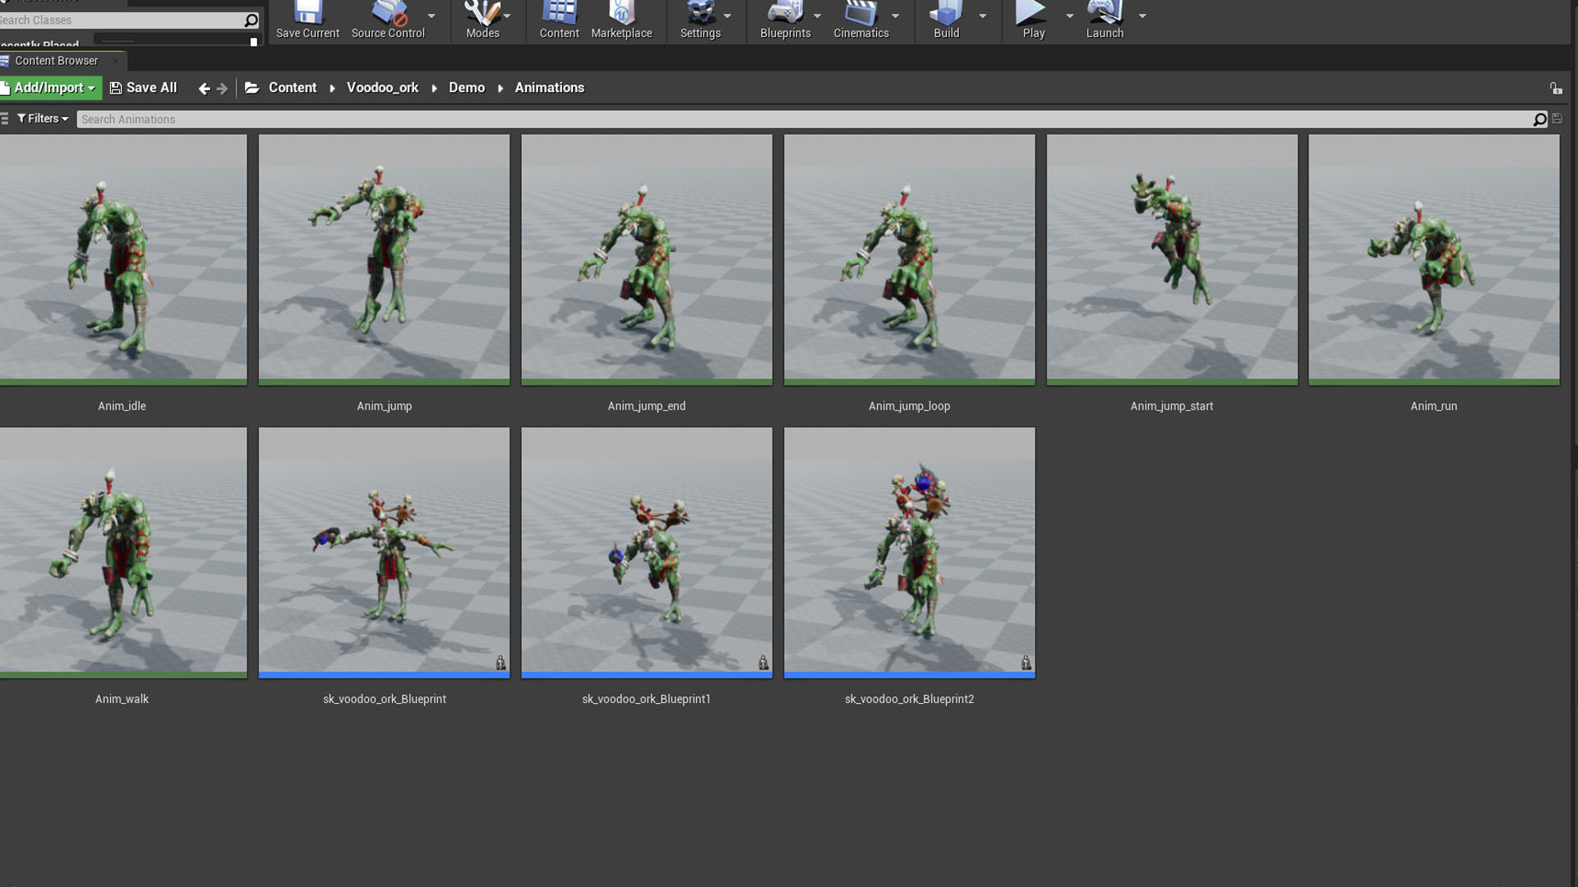Expand Cinematics dropdown arrow
The height and width of the screenshot is (887, 1578).
click(x=895, y=16)
